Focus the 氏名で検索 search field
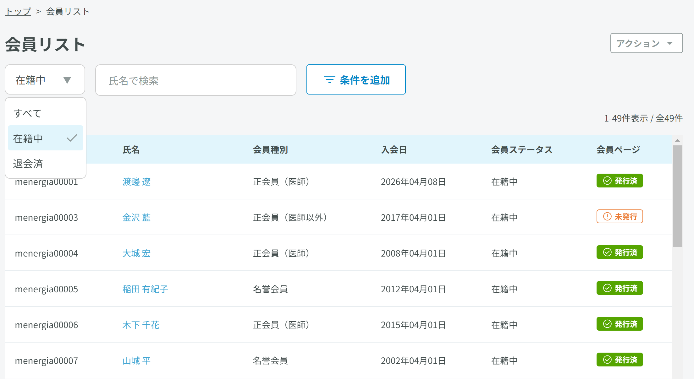The width and height of the screenshot is (694, 379). click(196, 80)
